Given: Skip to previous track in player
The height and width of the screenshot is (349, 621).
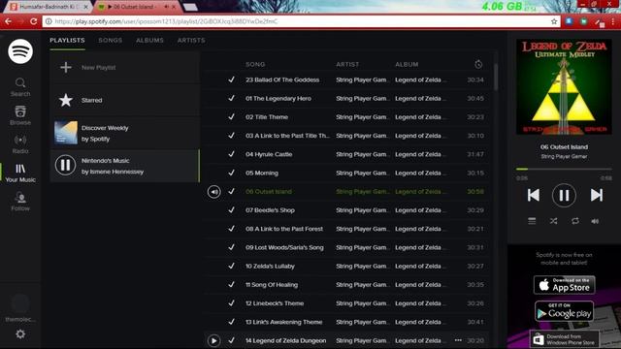Looking at the screenshot, I should (x=533, y=195).
